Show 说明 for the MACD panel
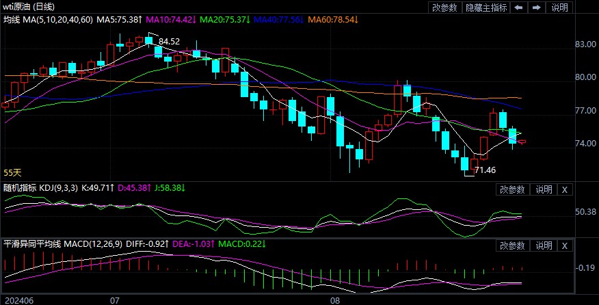The height and width of the screenshot is (305, 599). pyautogui.click(x=543, y=246)
